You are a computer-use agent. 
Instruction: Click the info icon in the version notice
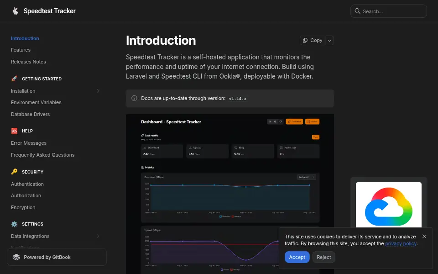click(x=134, y=98)
